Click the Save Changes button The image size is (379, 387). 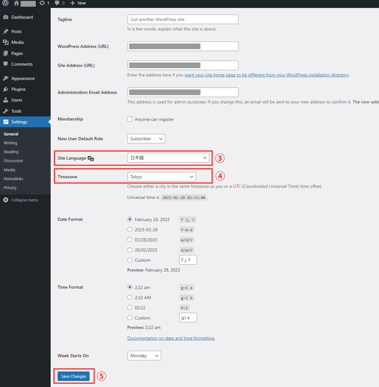(x=73, y=376)
